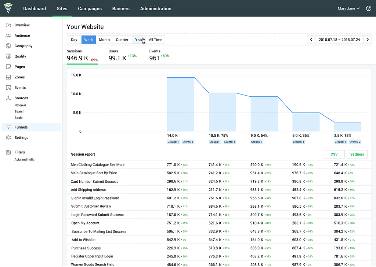Click the Events cursor icon

tap(8, 88)
